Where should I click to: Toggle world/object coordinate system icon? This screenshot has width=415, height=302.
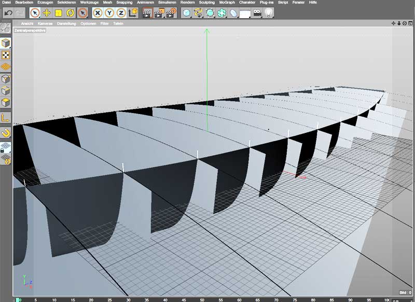[133, 12]
